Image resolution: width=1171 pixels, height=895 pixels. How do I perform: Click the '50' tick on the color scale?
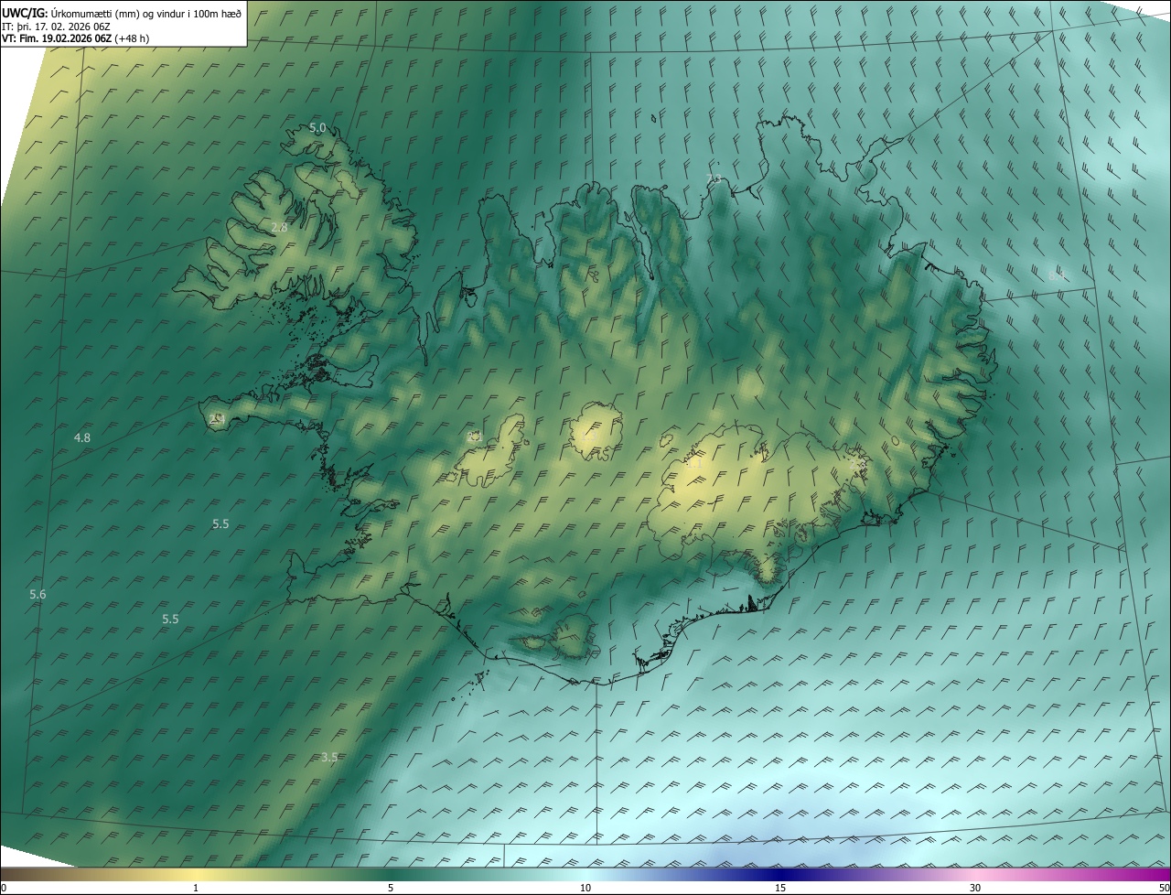point(1164,889)
